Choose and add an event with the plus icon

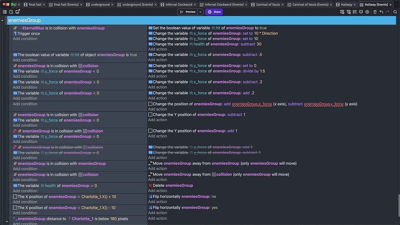click(368, 12)
